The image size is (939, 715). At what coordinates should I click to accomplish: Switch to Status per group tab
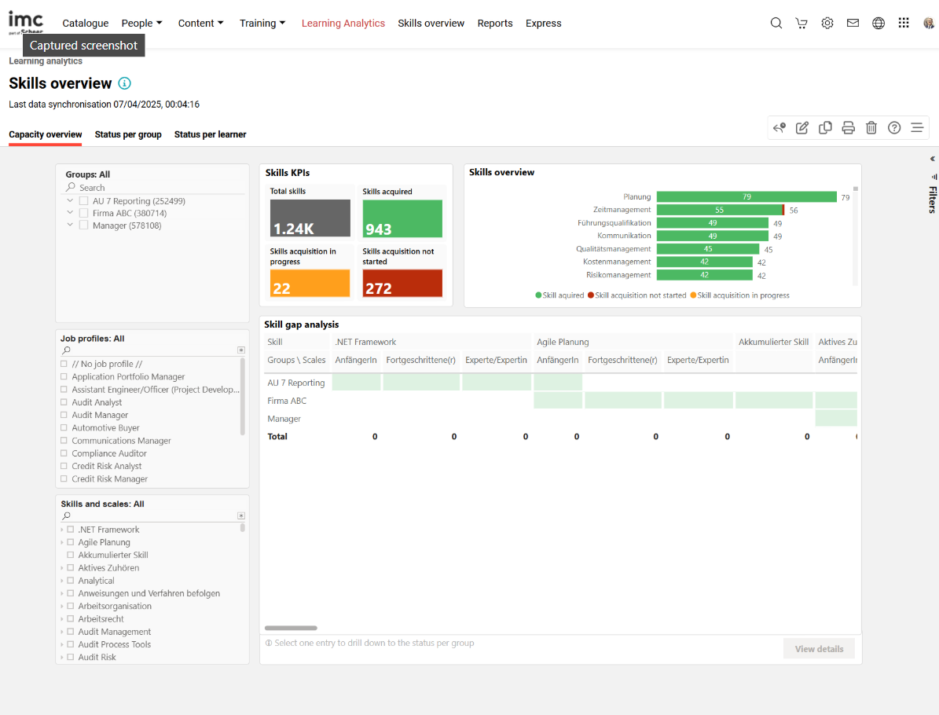[128, 134]
